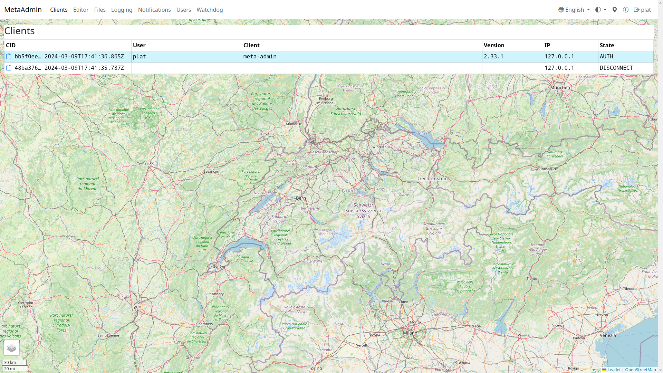This screenshot has height=373, width=663.
Task: Click the map location pin icon
Action: coord(615,10)
